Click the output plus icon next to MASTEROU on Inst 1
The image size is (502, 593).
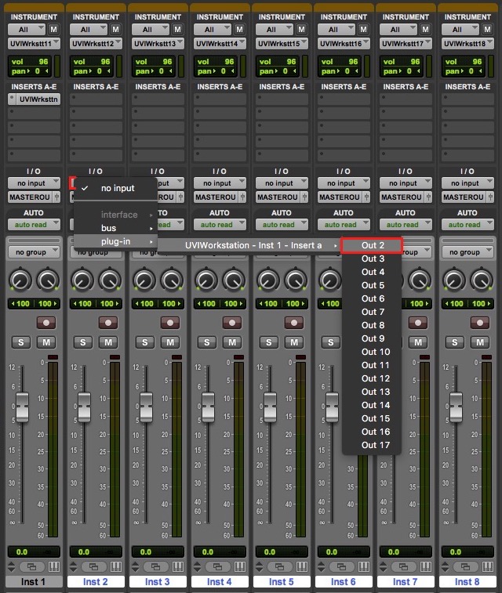56,197
